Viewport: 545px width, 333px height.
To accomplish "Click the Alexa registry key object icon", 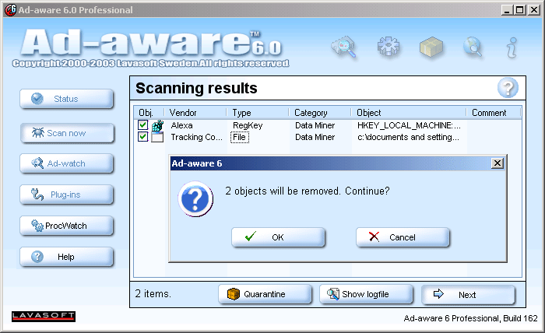I will [157, 125].
